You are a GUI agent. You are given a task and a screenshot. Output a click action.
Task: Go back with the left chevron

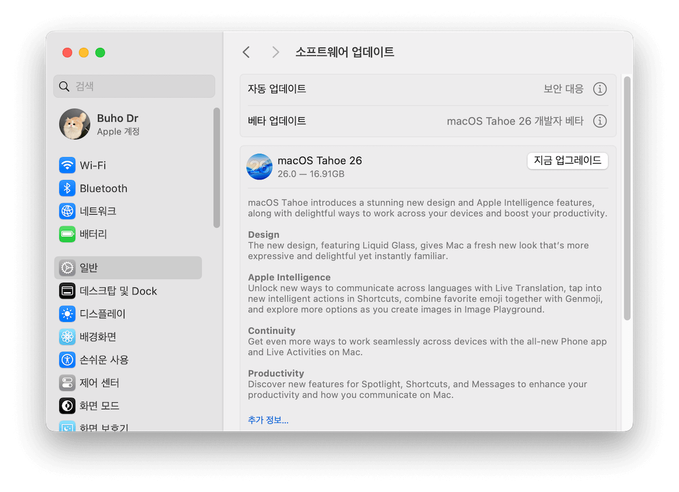tap(246, 52)
